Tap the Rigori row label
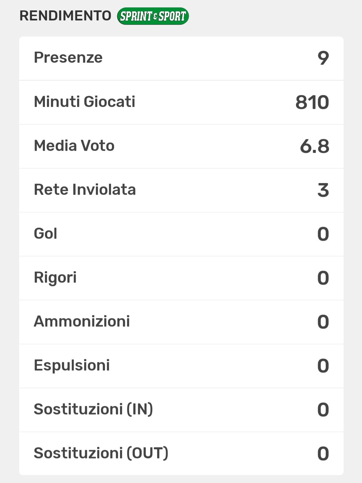Screen dimensions: 362x483 [x=55, y=278]
